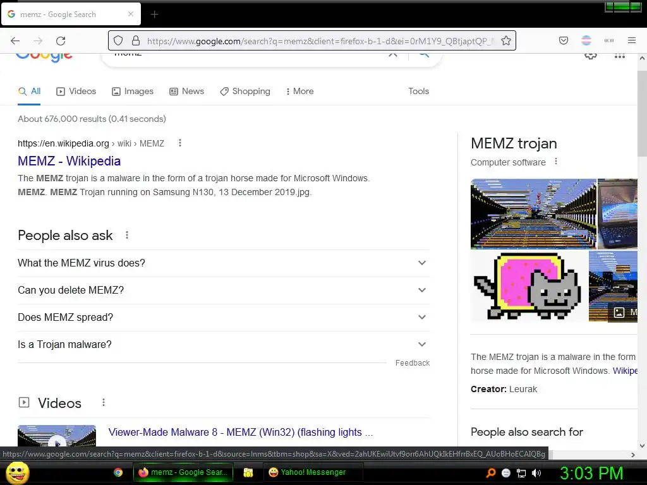647x485 pixels.
Task: Click the network tray icon
Action: 521,473
